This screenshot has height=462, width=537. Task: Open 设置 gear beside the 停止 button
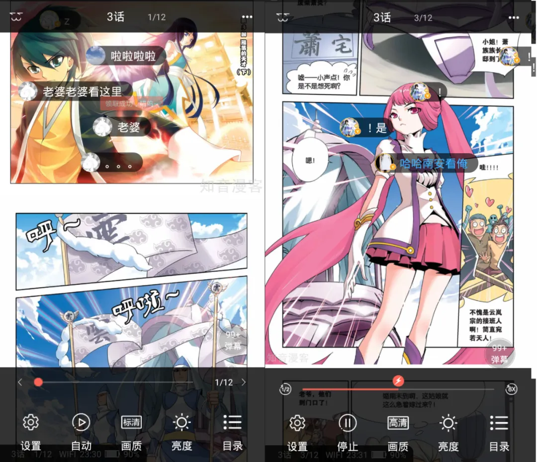pyautogui.click(x=297, y=423)
